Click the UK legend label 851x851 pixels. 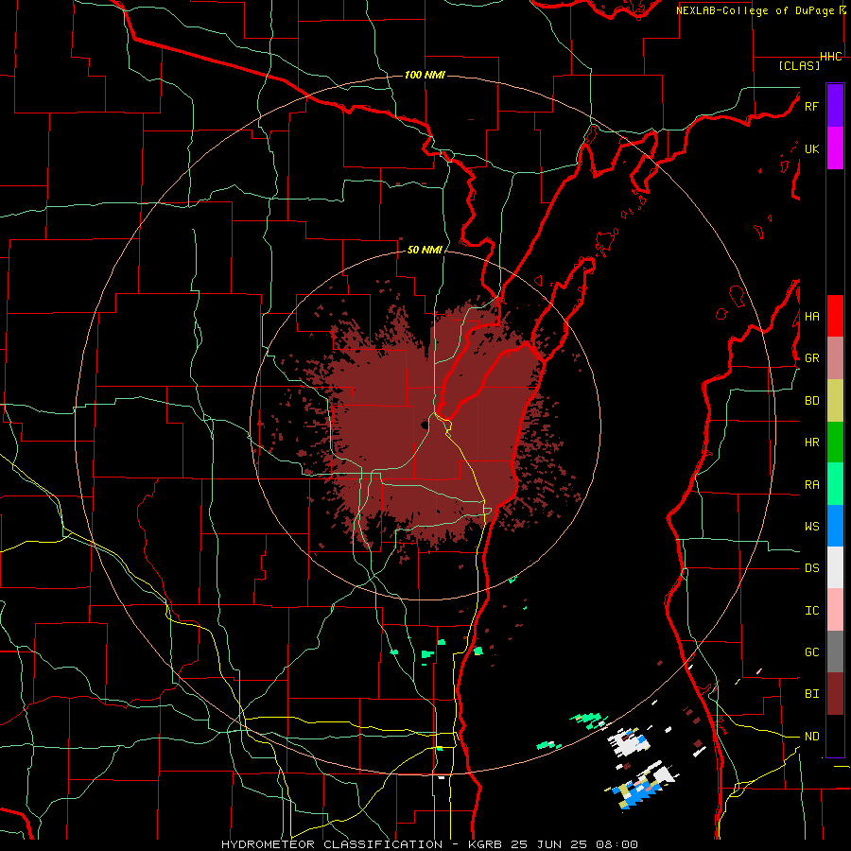click(811, 148)
